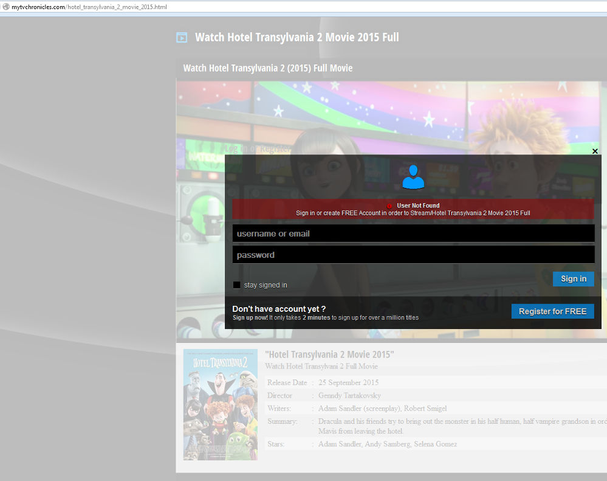
Task: Click the faded Log in or Register text
Action: (x=256, y=148)
